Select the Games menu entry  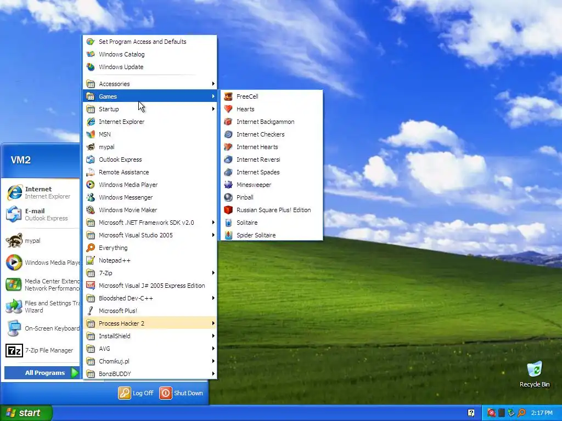[150, 96]
